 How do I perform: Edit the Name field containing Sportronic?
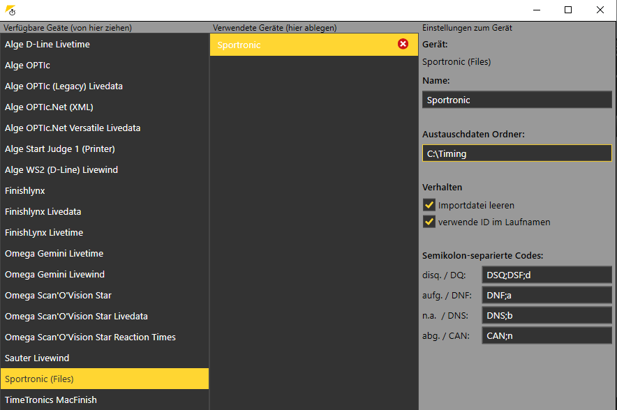[517, 100]
